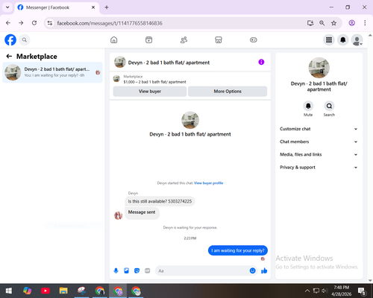
Task: Focus the Aa message input field
Action: [203, 270]
